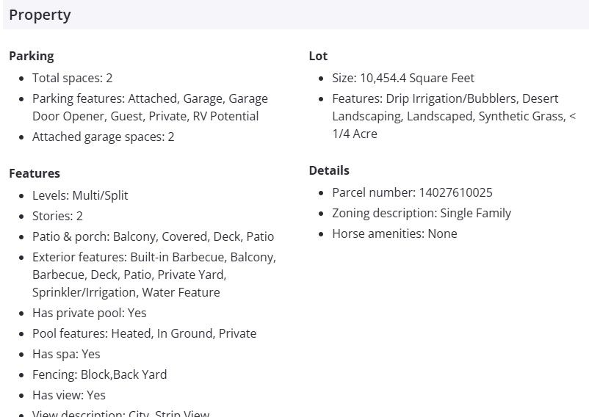
Task: Click the Stories: 2 entry
Action: coord(57,216)
